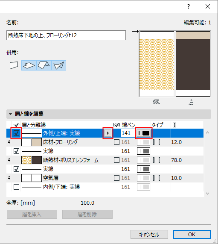The height and width of the screenshot is (244, 218).
Task: Click the 層を削除 button
Action: 87,214
